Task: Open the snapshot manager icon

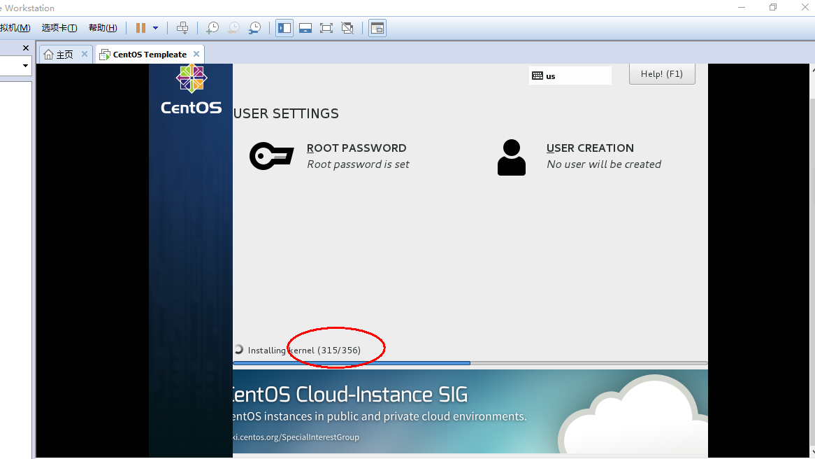Action: point(254,28)
